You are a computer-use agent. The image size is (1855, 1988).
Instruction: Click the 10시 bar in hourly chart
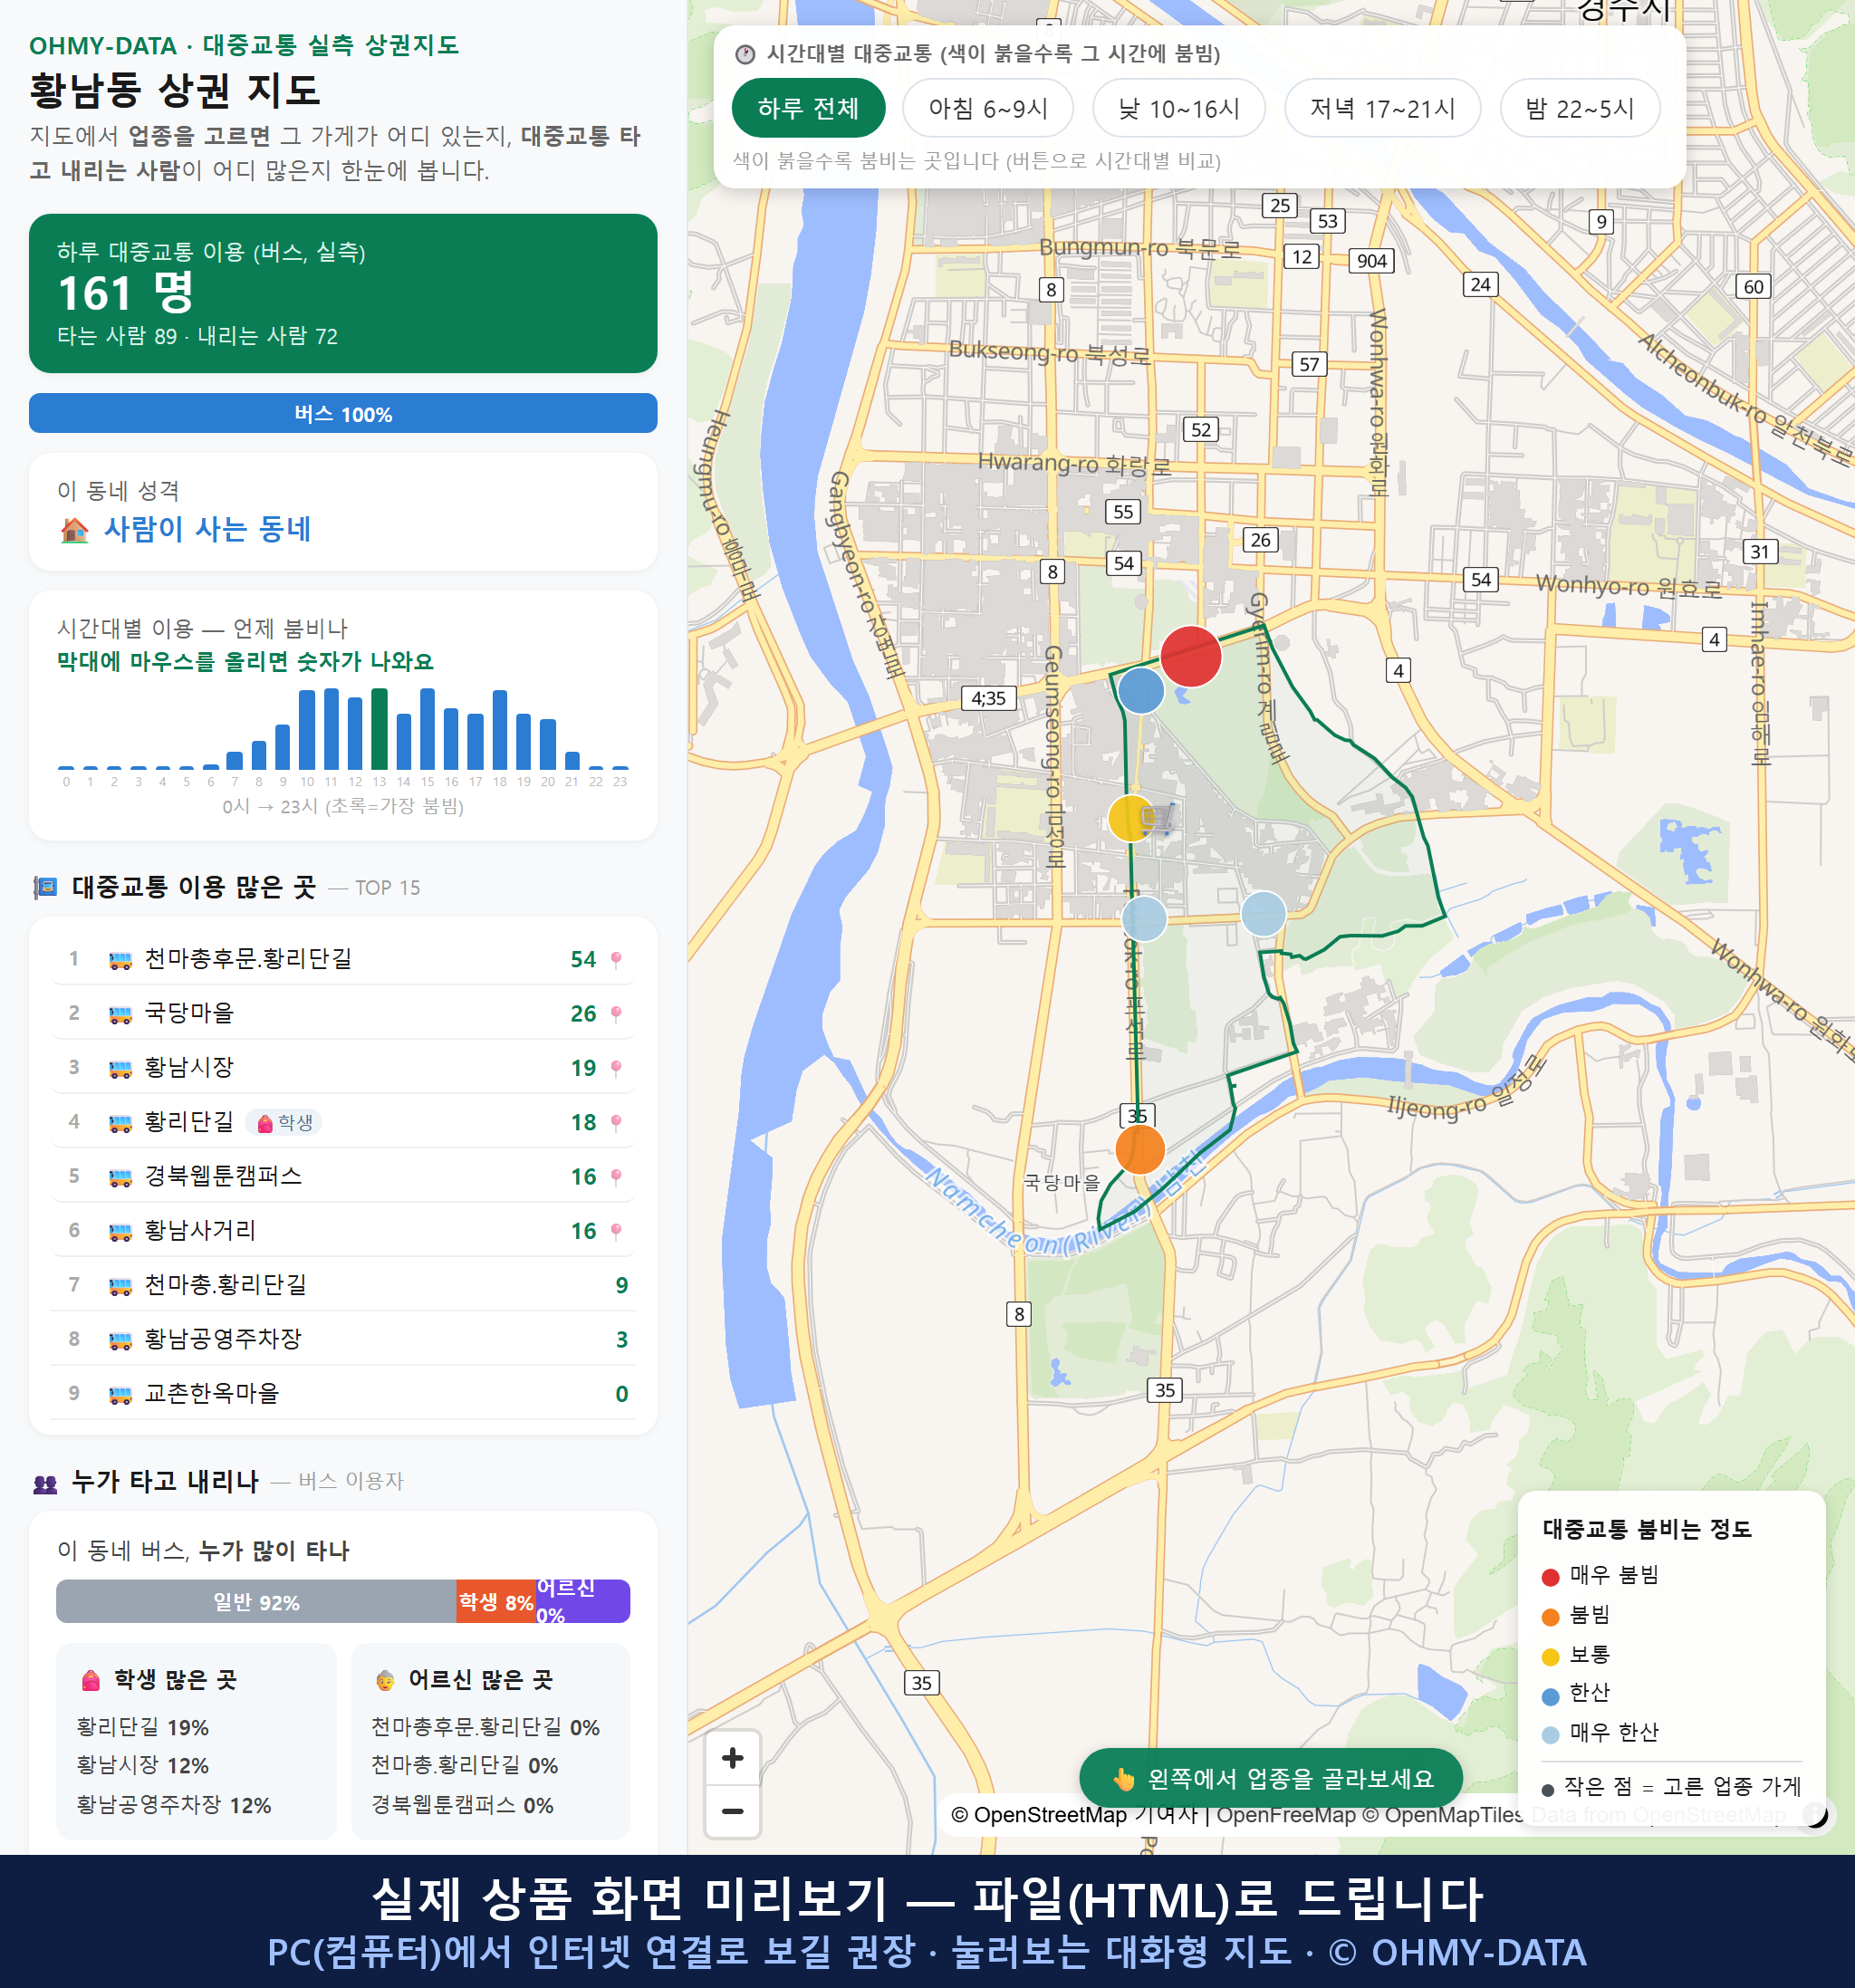(307, 729)
